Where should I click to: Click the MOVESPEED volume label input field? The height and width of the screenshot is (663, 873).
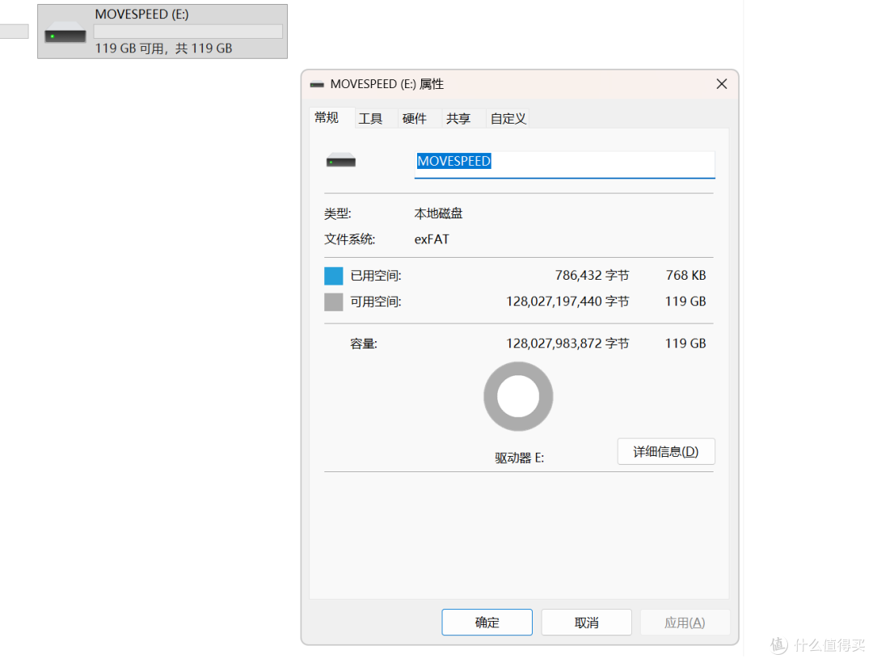(x=564, y=164)
